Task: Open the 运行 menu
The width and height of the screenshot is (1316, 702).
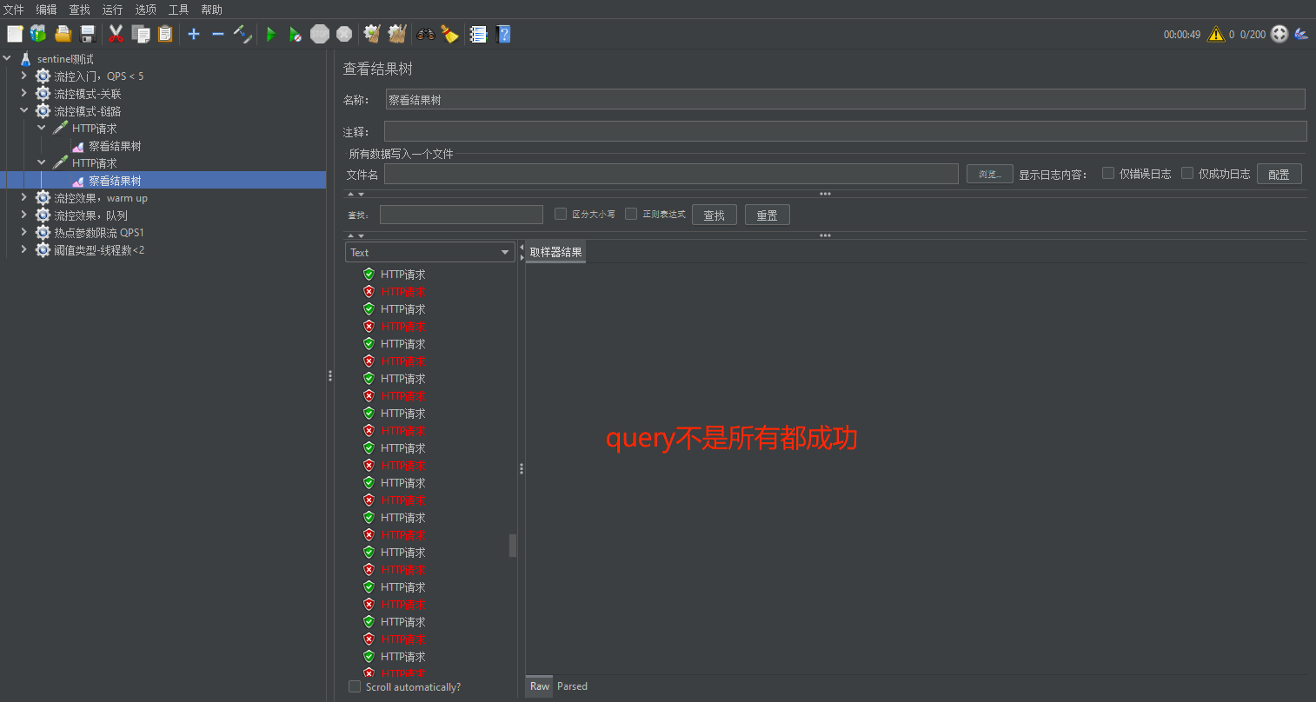Action: click(x=112, y=10)
